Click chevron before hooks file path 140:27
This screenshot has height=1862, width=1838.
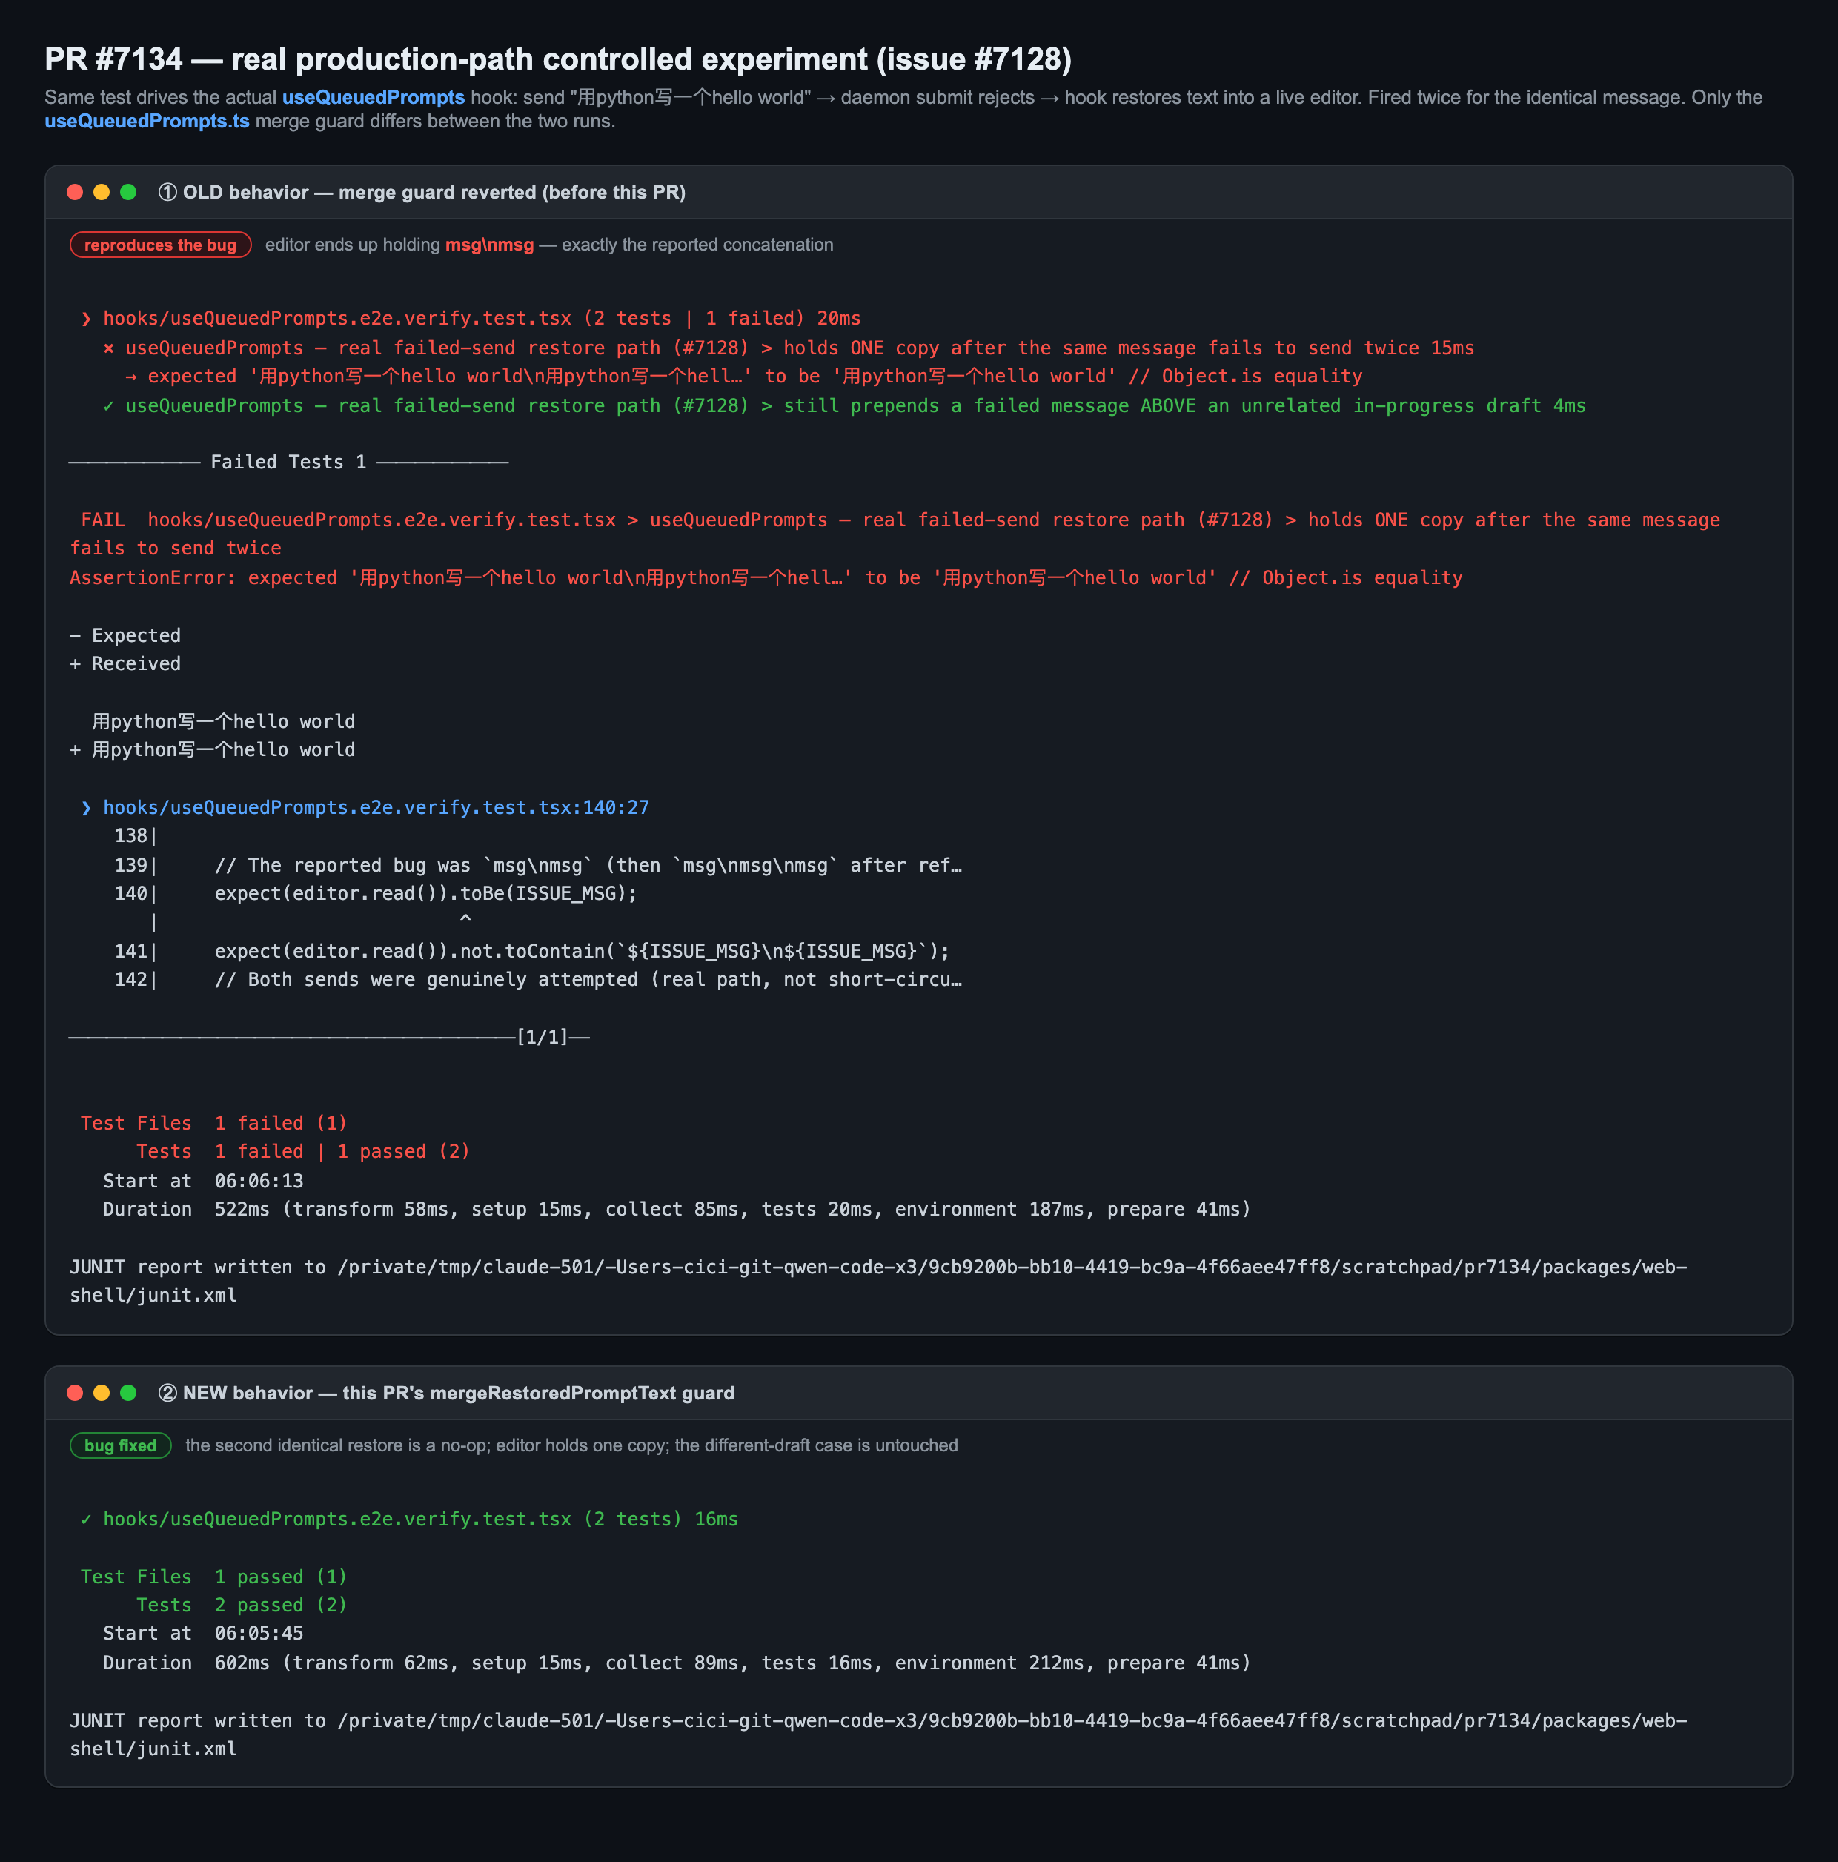pyautogui.click(x=86, y=808)
